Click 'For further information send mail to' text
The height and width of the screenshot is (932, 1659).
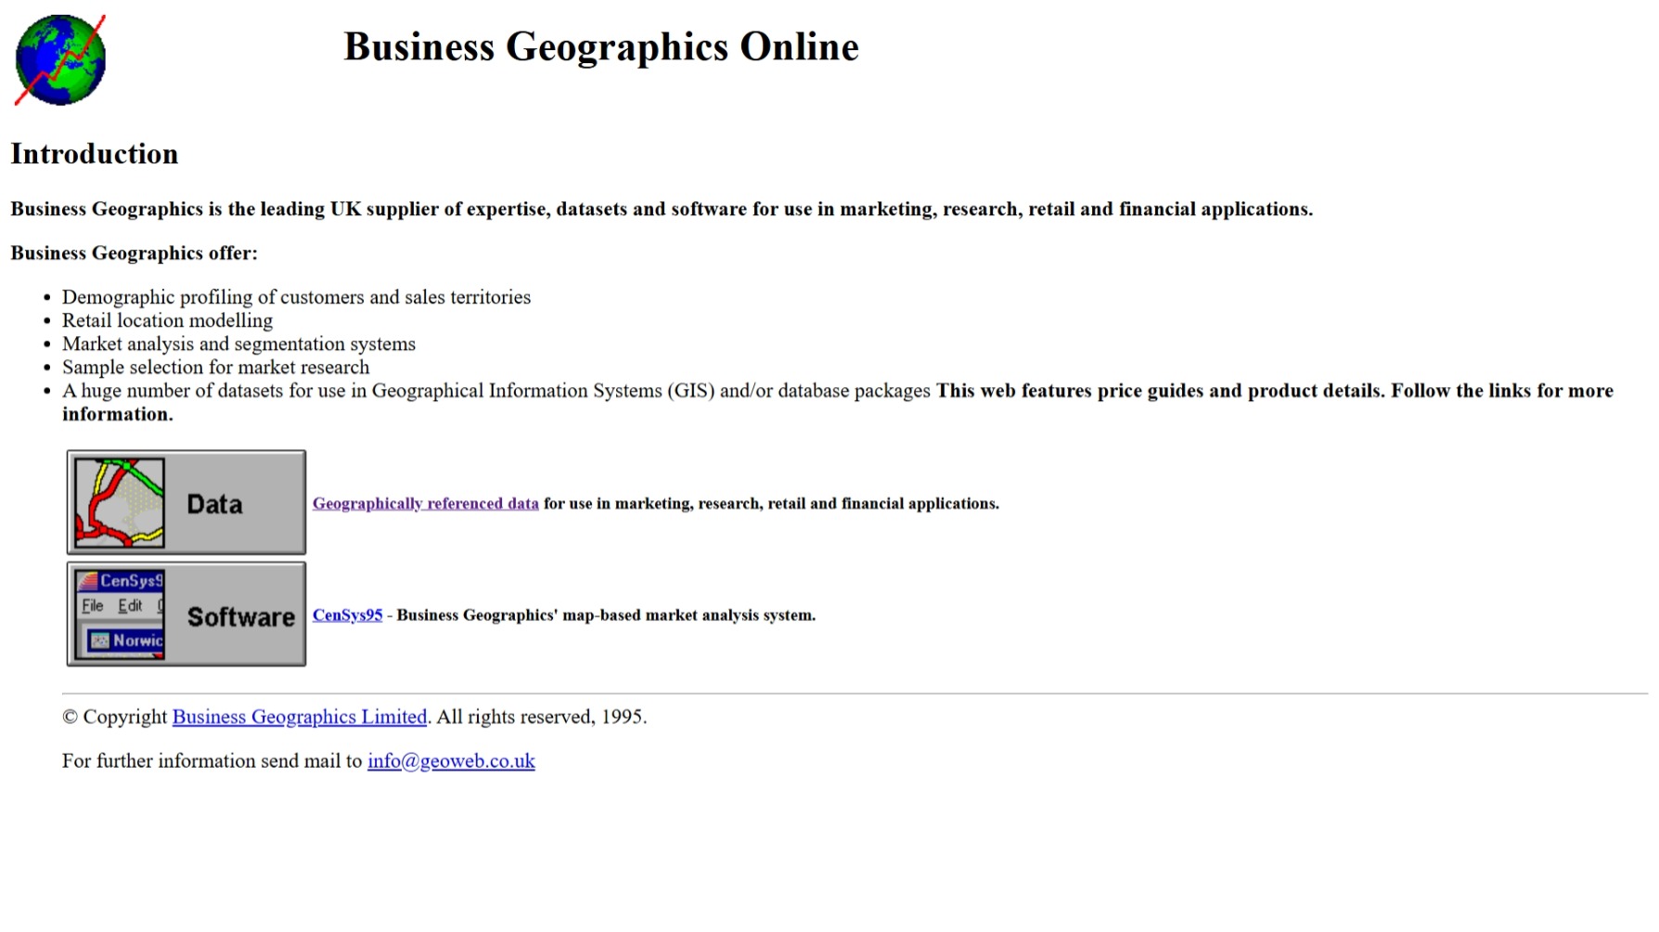(212, 761)
